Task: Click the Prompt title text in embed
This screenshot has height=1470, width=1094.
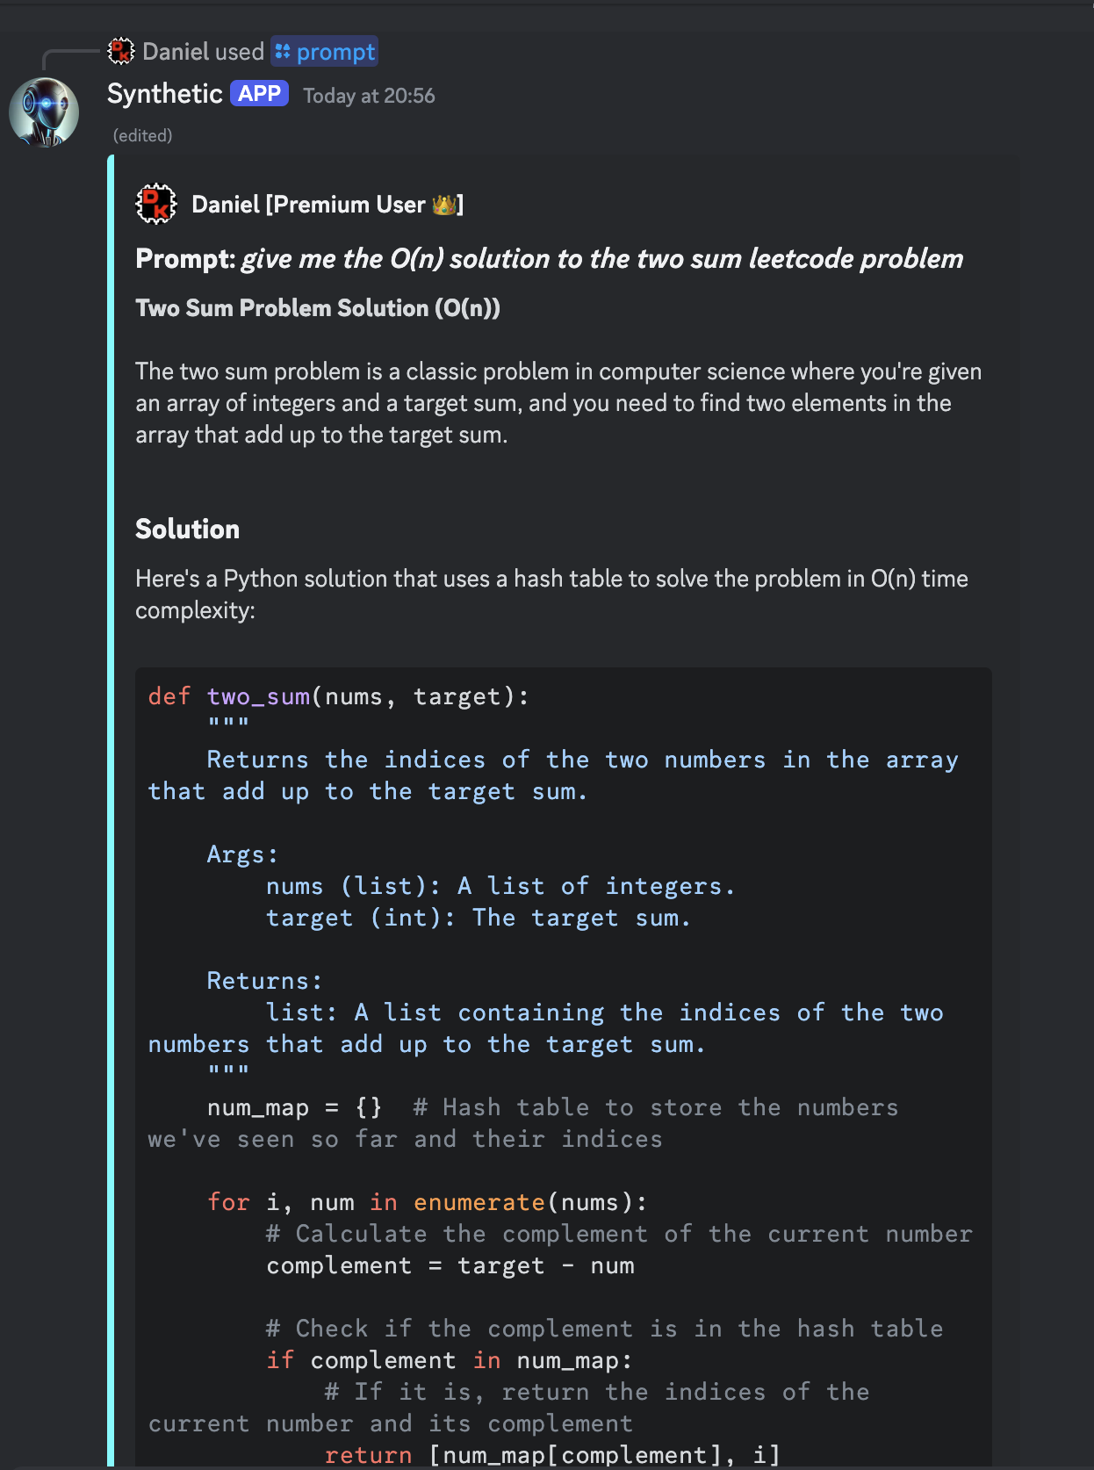Action: [x=550, y=259]
